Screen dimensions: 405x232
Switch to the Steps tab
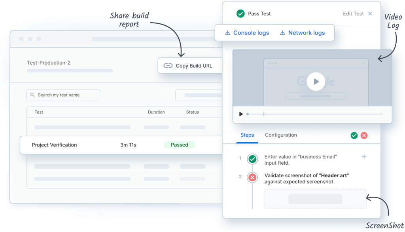tap(247, 135)
